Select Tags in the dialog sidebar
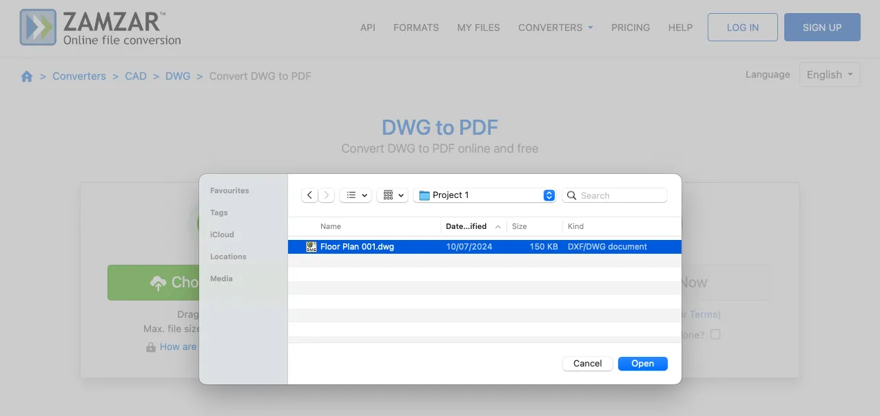This screenshot has height=416, width=880. click(x=219, y=212)
